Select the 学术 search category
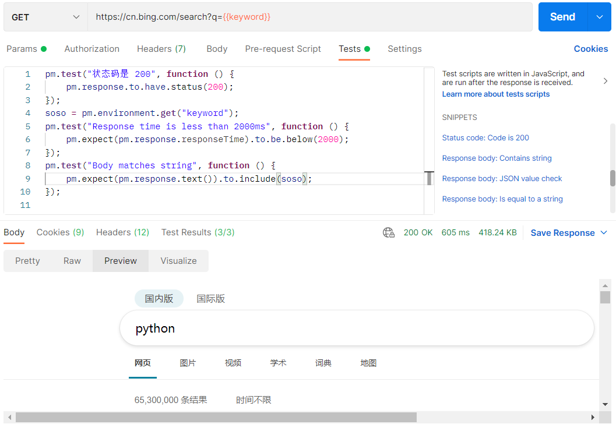 tap(278, 363)
